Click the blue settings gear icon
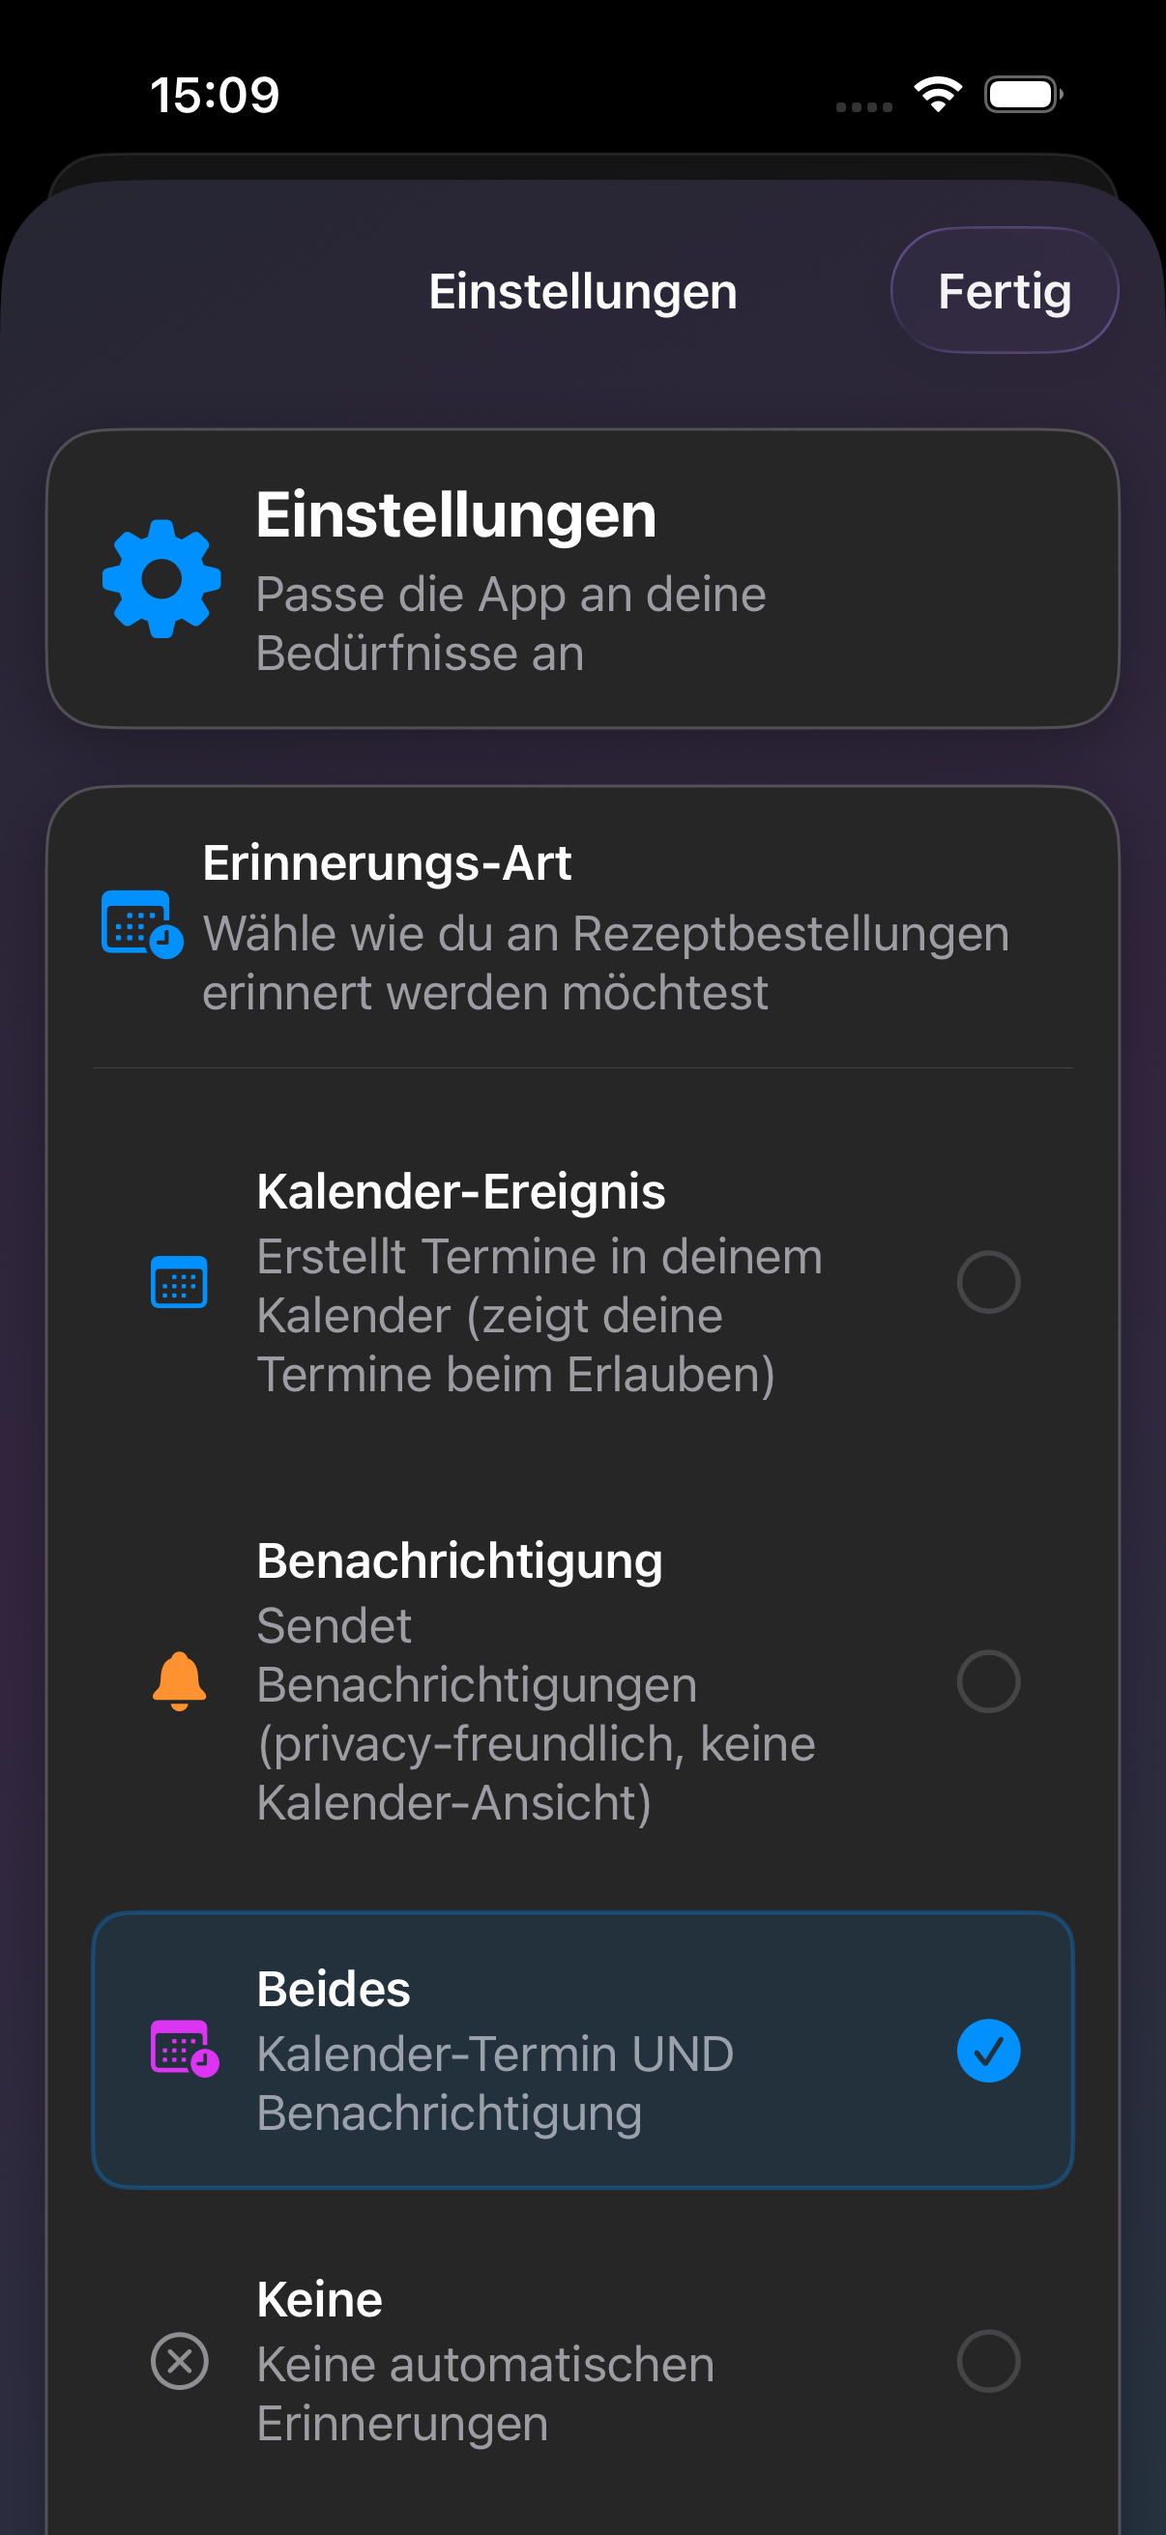 [160, 577]
